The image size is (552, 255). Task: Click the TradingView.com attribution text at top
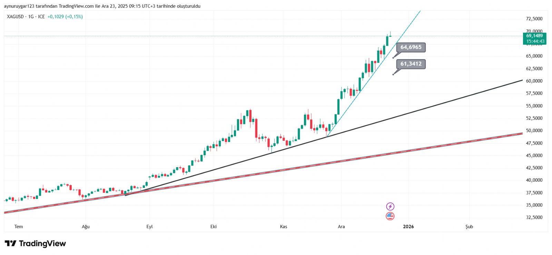tap(76, 6)
